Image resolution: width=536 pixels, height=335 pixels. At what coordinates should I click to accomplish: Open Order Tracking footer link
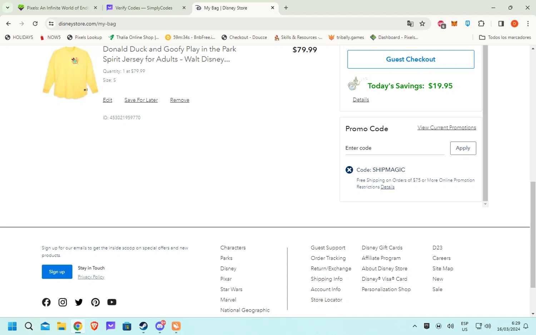click(x=328, y=258)
